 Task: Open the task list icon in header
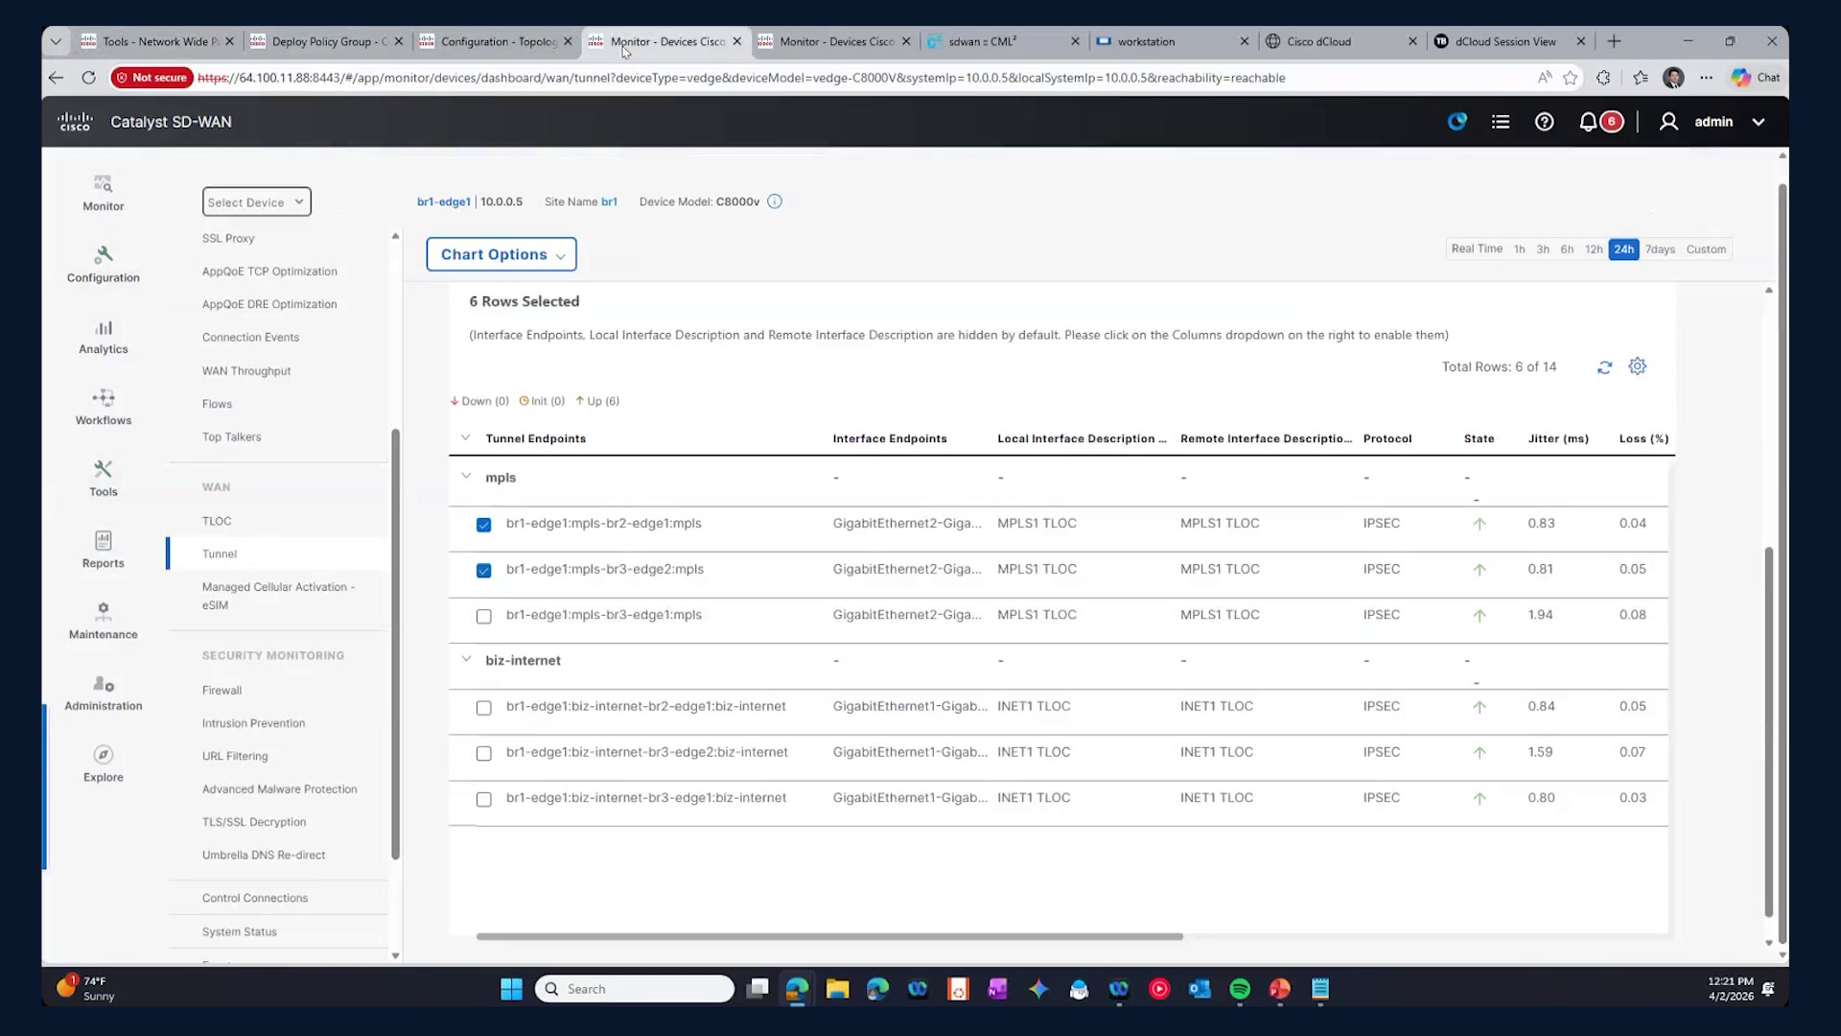pos(1501,122)
